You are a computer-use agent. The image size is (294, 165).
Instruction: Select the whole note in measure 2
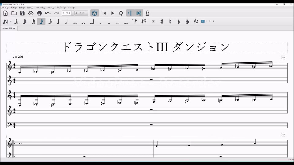(20, 144)
